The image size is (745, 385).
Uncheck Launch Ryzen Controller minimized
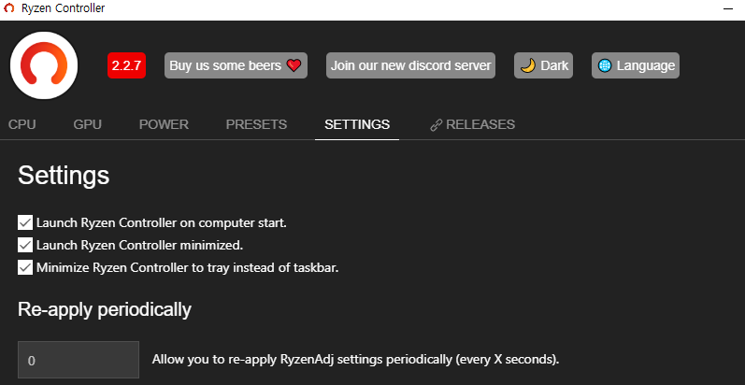tap(25, 245)
